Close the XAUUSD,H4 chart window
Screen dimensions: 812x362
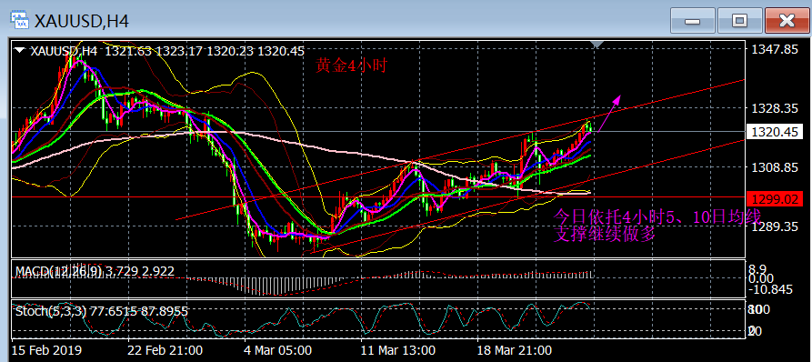(787, 21)
